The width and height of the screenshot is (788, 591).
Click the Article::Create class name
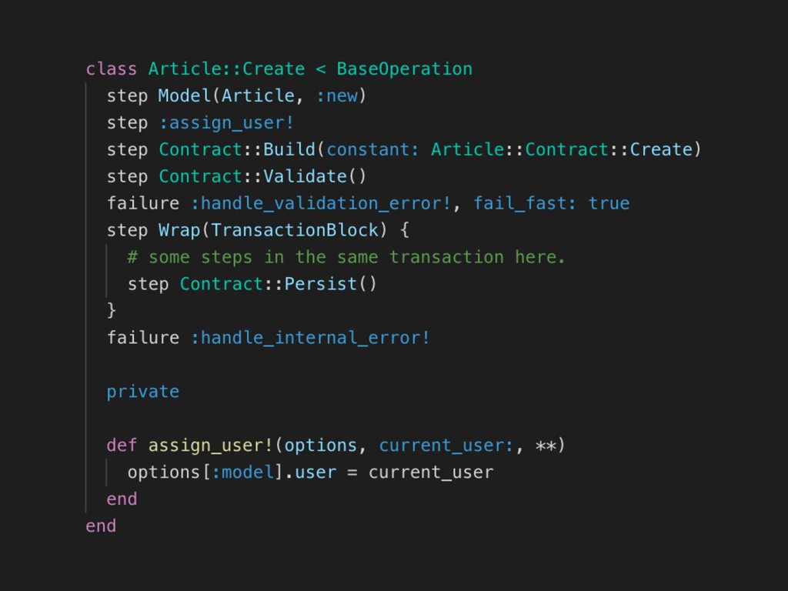[226, 68]
